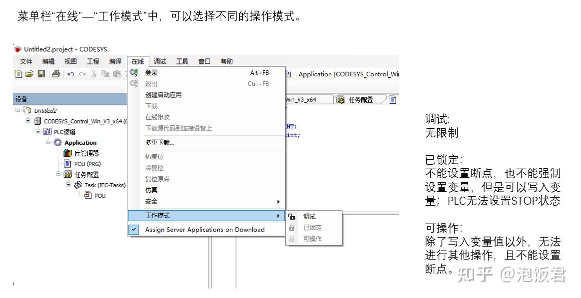581x298 pixels.
Task: Collapse the Application node
Action: (x=48, y=142)
